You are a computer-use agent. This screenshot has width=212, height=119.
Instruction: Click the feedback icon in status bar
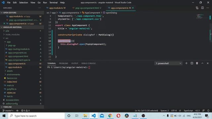[203, 110]
